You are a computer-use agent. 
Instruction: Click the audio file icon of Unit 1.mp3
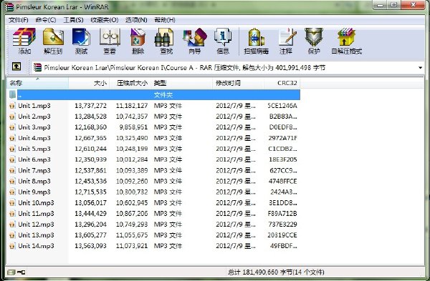coord(12,106)
